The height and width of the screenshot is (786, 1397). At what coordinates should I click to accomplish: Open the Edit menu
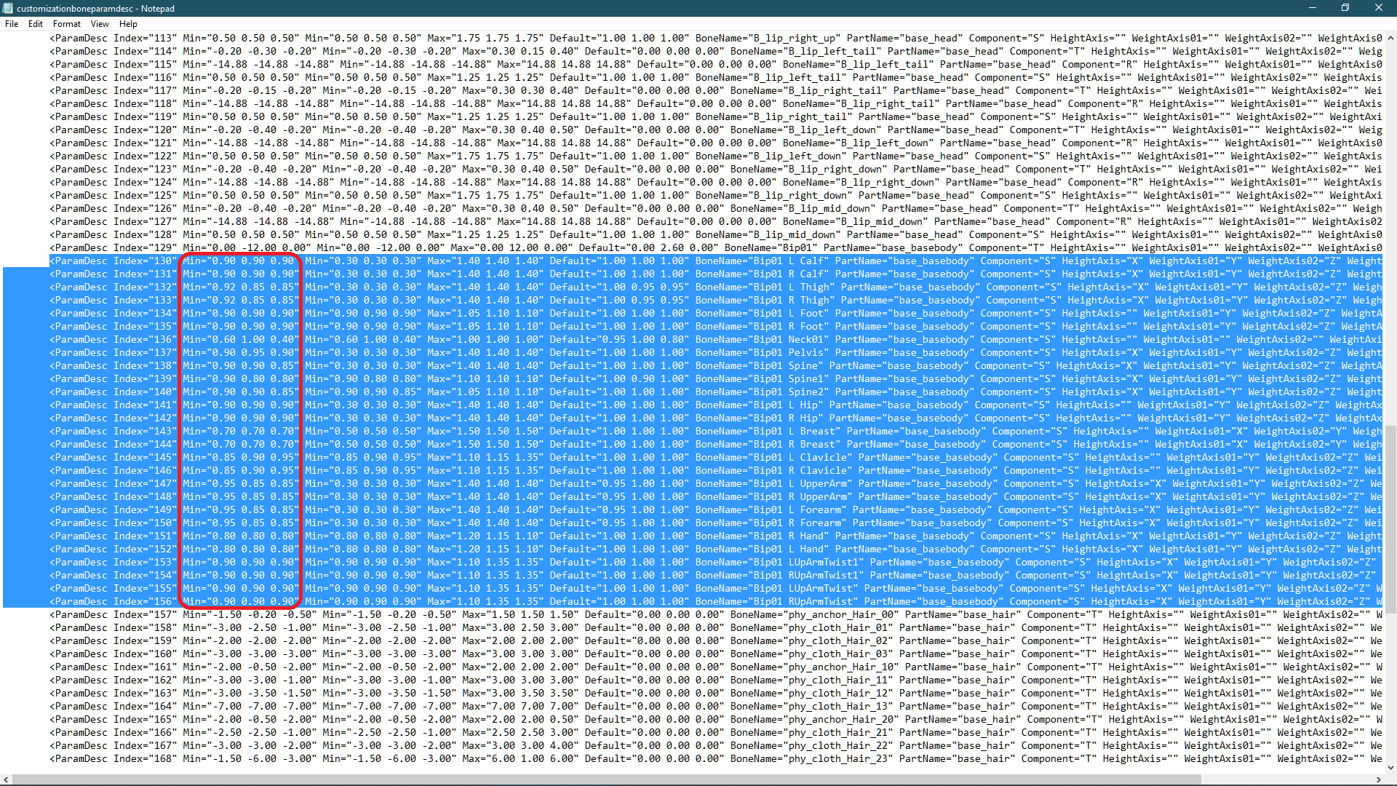click(36, 24)
